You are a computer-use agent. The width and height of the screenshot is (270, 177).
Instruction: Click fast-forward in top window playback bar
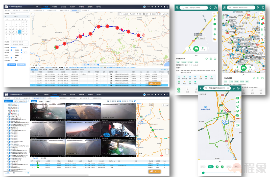94,65
